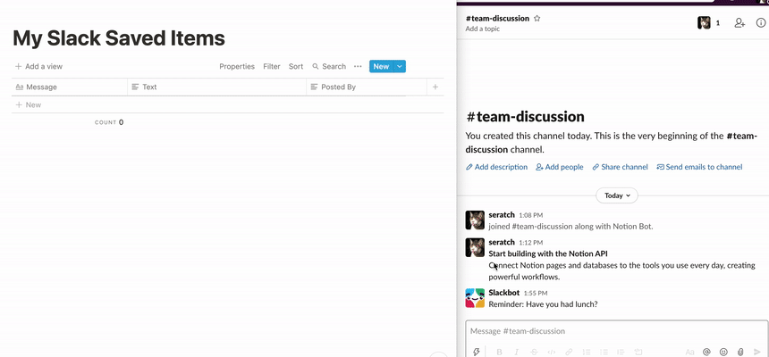View the channel member list avatar
Image resolution: width=769 pixels, height=357 pixels.
tap(704, 22)
